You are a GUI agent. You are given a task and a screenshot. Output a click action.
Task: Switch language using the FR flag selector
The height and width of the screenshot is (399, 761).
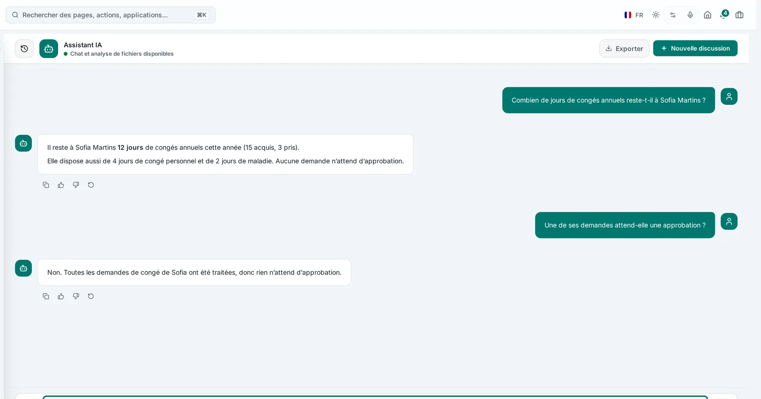pyautogui.click(x=634, y=15)
